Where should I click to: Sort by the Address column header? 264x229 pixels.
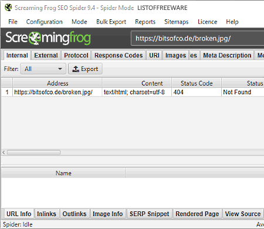57,83
